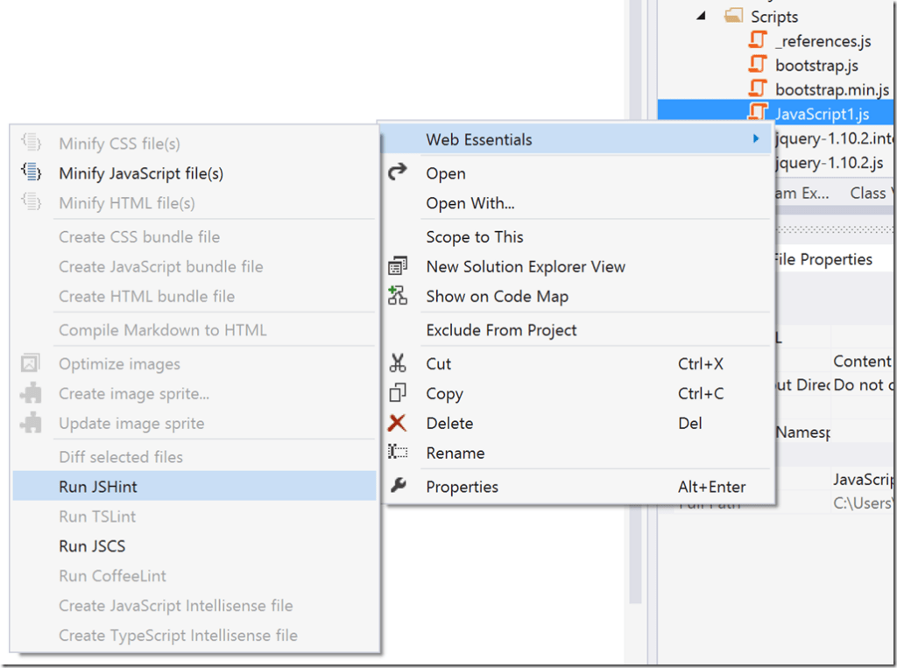Select the Show on Code Map icon
Viewport: 897px width, 668px height.
399,296
